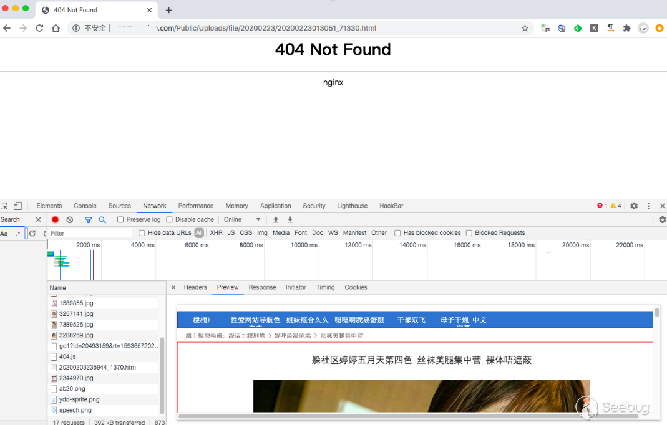Go back with browser back arrow
Viewport: 667px width, 425px height.
pos(7,28)
